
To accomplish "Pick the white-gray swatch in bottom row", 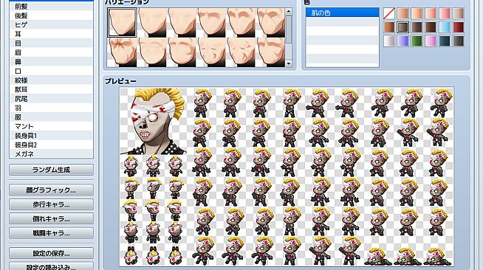I will 389,41.
